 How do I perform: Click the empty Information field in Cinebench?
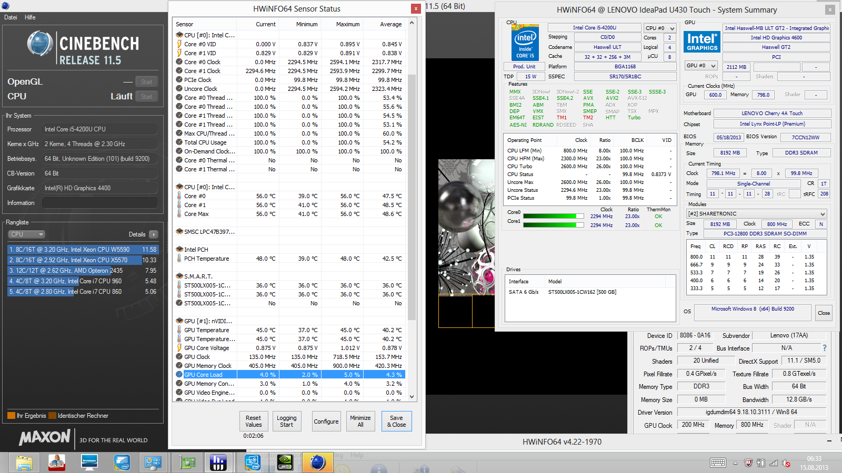(100, 203)
